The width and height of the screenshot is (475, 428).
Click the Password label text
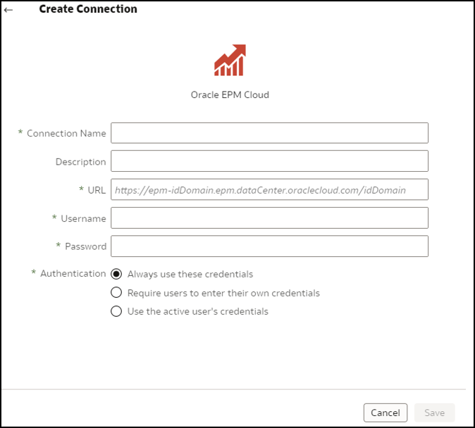click(x=85, y=247)
